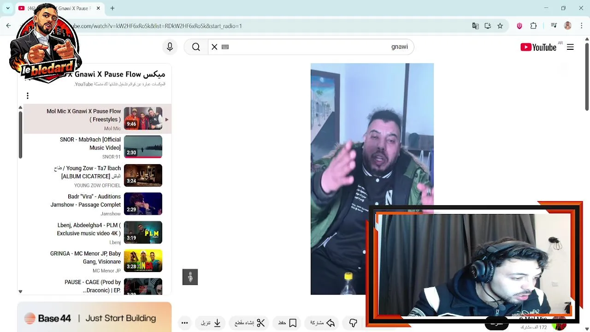Click the magnifier search button
Viewport: 590px width, 332px height.
(x=196, y=47)
